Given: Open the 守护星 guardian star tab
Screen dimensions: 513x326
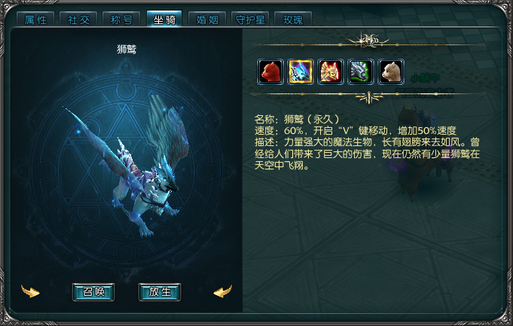Looking at the screenshot, I should coord(250,20).
